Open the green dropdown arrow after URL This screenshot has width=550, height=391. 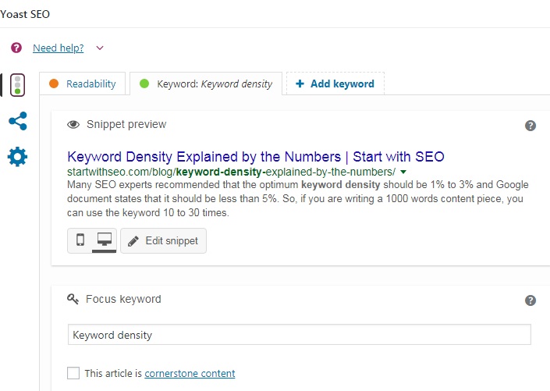point(403,172)
